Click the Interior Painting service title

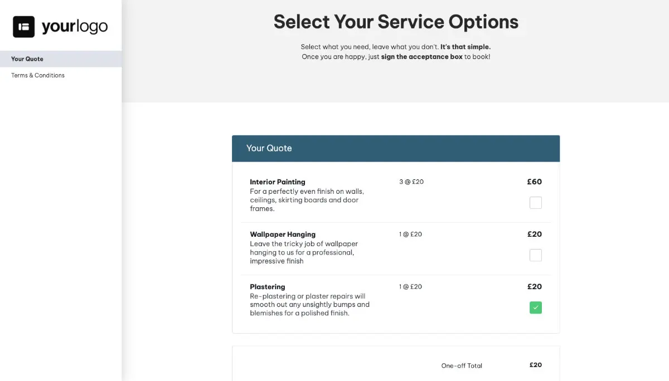coord(278,182)
